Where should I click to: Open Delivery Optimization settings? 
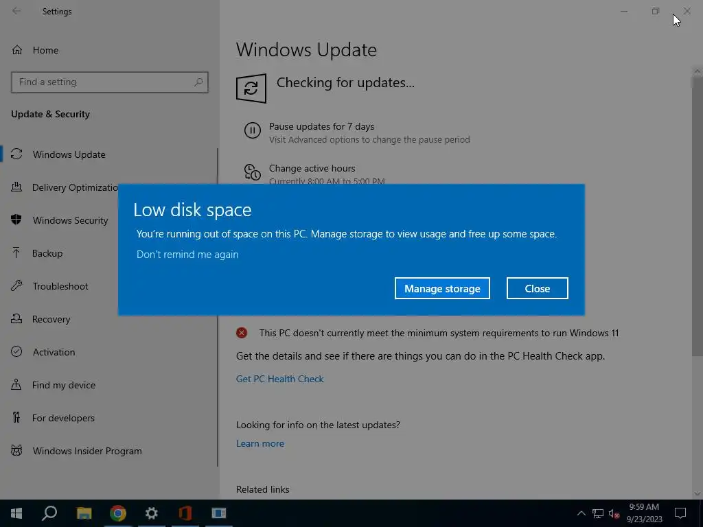[x=76, y=187]
